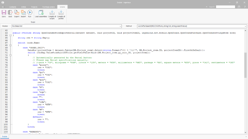Collapse code block at line 64
Image resolution: width=248 pixels, height=139 pixels.
[x=11, y=35]
